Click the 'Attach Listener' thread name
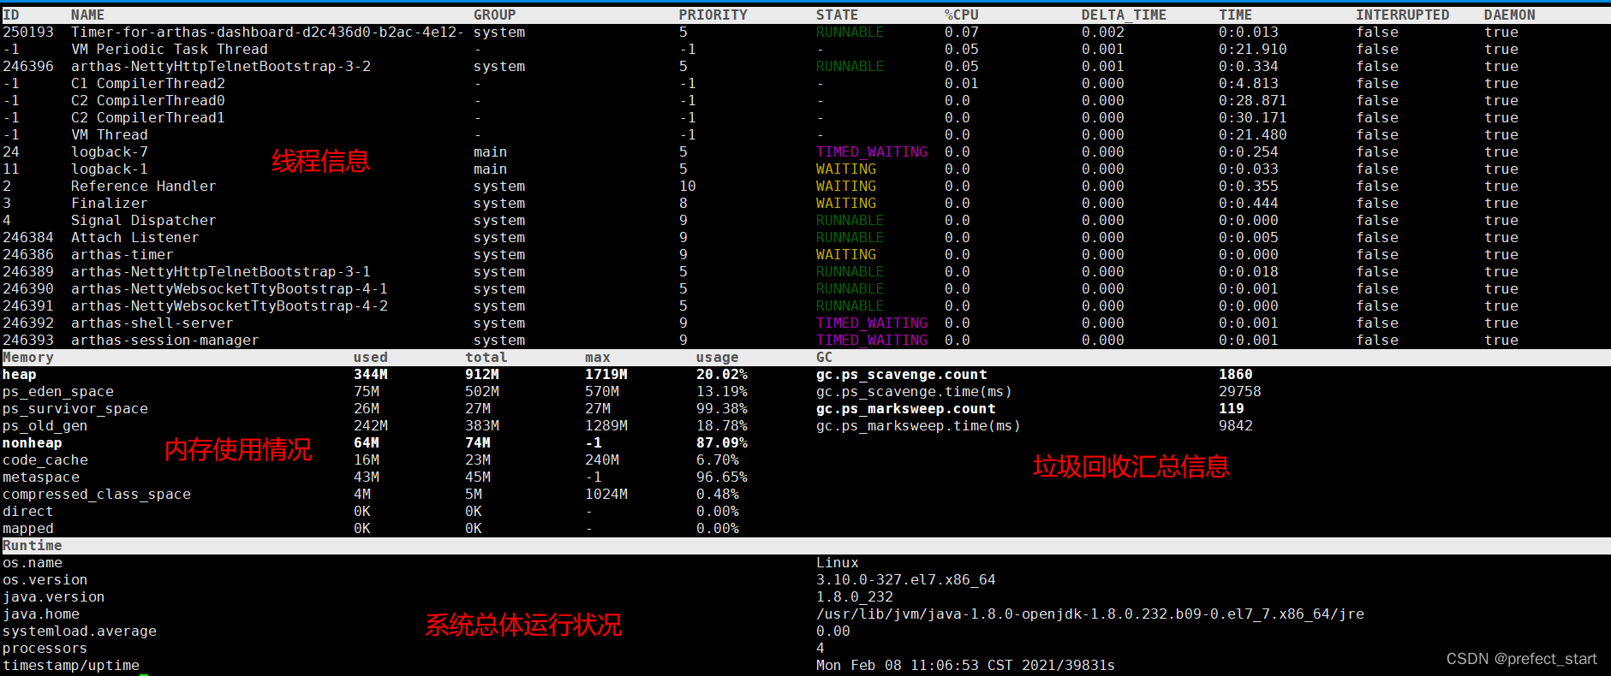 [135, 238]
